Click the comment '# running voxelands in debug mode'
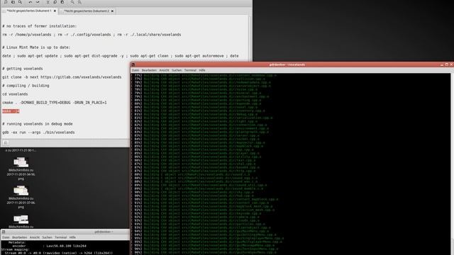This screenshot has height=255, width=454. tap(38, 124)
